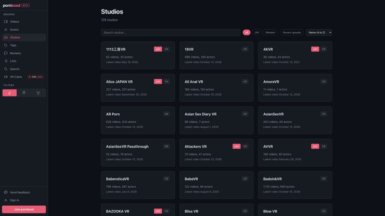Open the Lists page in the sidebar

[24, 61]
